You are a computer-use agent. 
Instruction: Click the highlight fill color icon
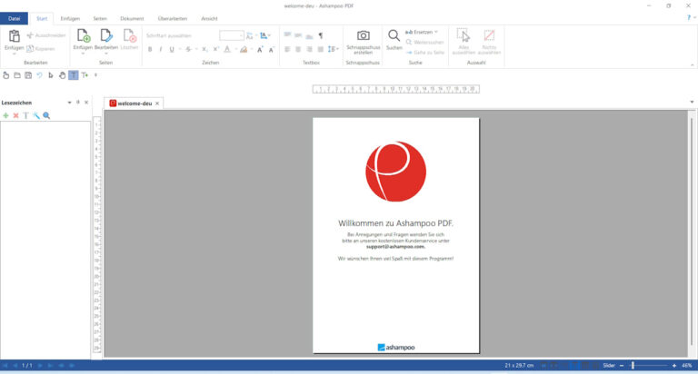tap(244, 49)
